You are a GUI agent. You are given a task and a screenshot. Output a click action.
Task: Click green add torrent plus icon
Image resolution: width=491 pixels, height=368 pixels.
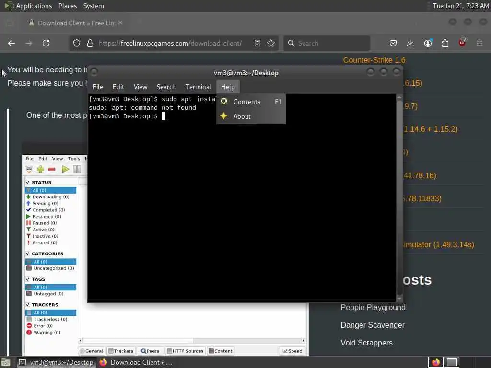(x=40, y=169)
